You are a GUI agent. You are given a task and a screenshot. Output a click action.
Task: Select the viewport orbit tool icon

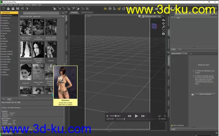[x=163, y=20]
